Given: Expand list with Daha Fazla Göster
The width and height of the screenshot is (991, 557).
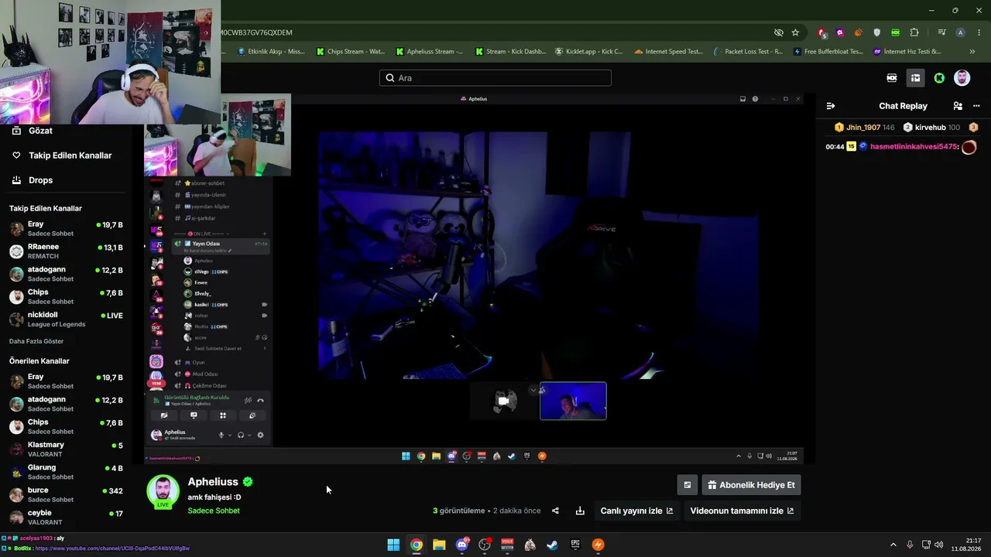Looking at the screenshot, I should pos(36,341).
